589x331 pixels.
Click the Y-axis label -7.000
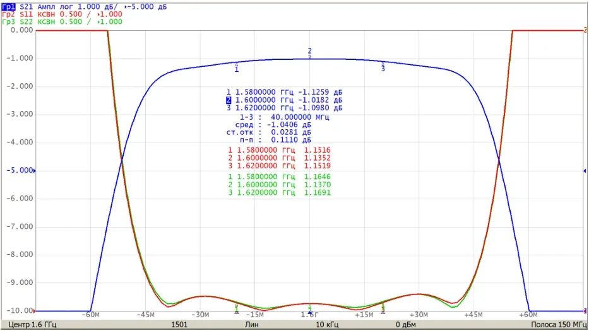(20, 227)
